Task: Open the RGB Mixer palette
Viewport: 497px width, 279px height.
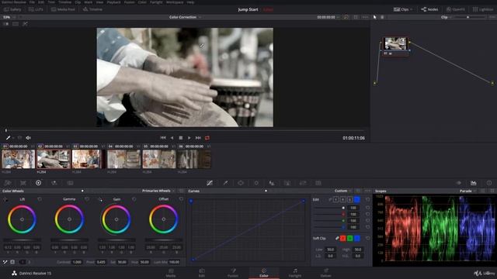Action: (54, 183)
